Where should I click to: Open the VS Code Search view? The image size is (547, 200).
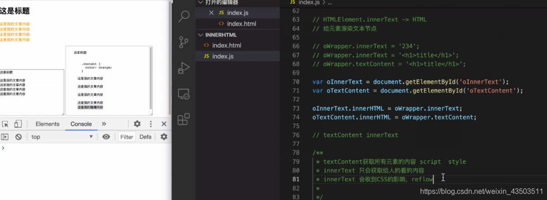point(184,17)
